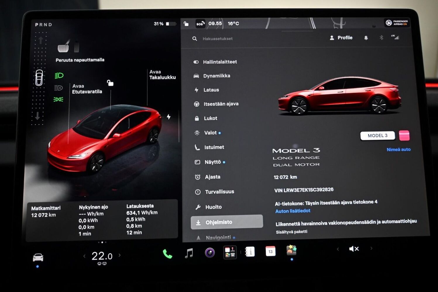This screenshot has width=438, height=292.
Task: Open the calendar app showing 13
Action: point(270,251)
